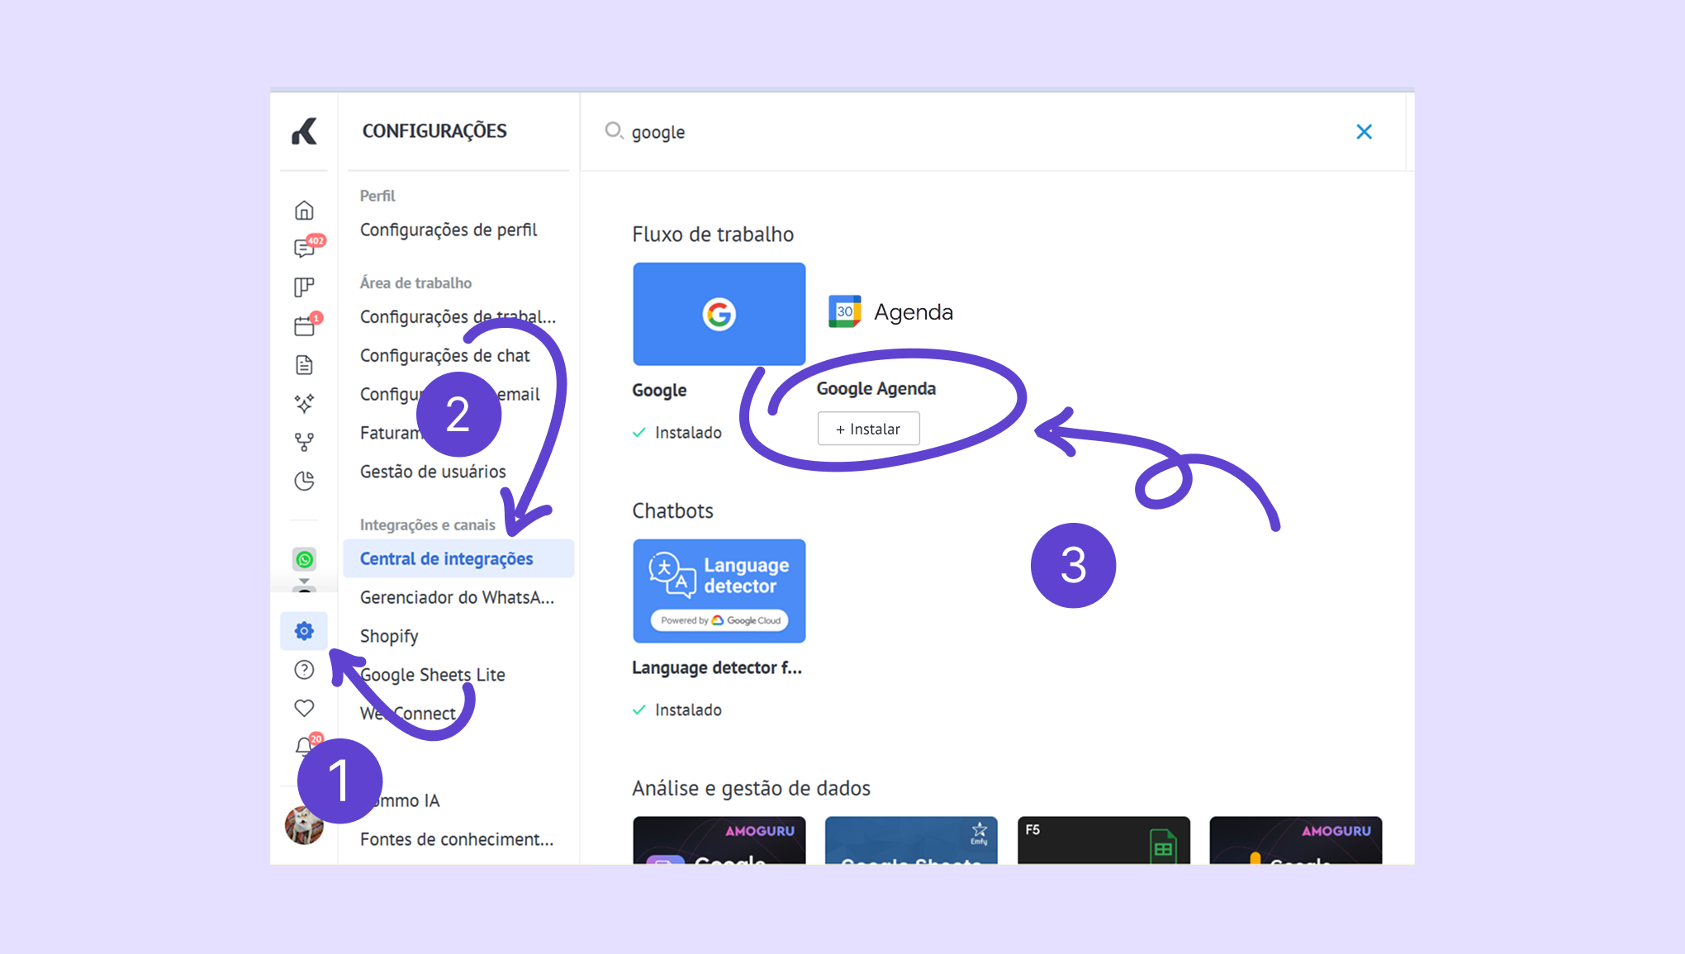1685x954 pixels.
Task: Open the home dashboard icon
Action: click(x=304, y=210)
